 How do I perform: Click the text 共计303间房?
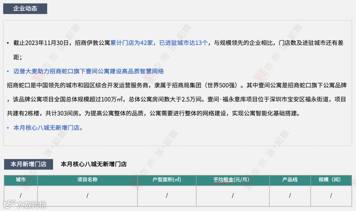point(62,113)
